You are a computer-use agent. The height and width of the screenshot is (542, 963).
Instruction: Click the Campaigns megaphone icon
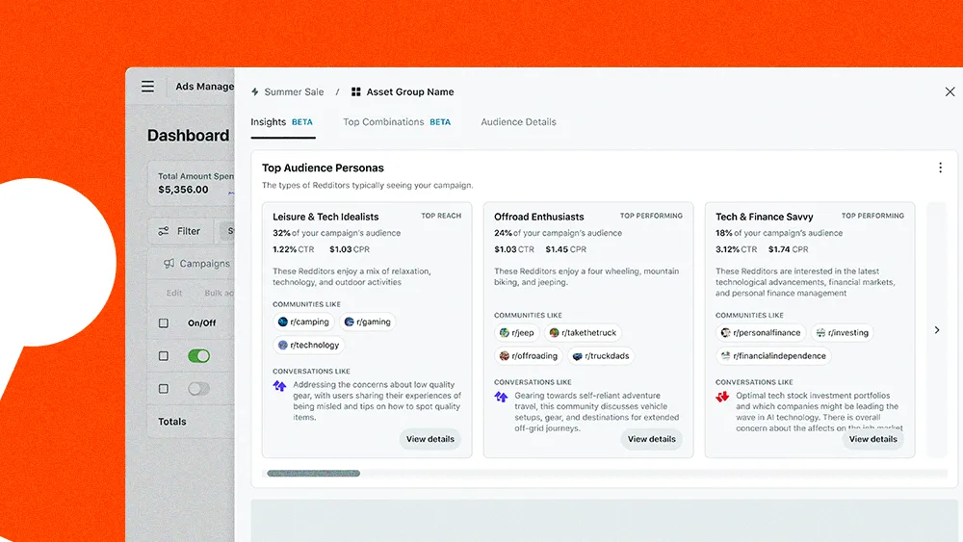[x=169, y=264]
